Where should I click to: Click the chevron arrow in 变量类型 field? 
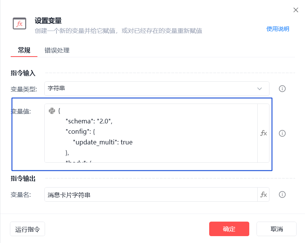pos(260,89)
